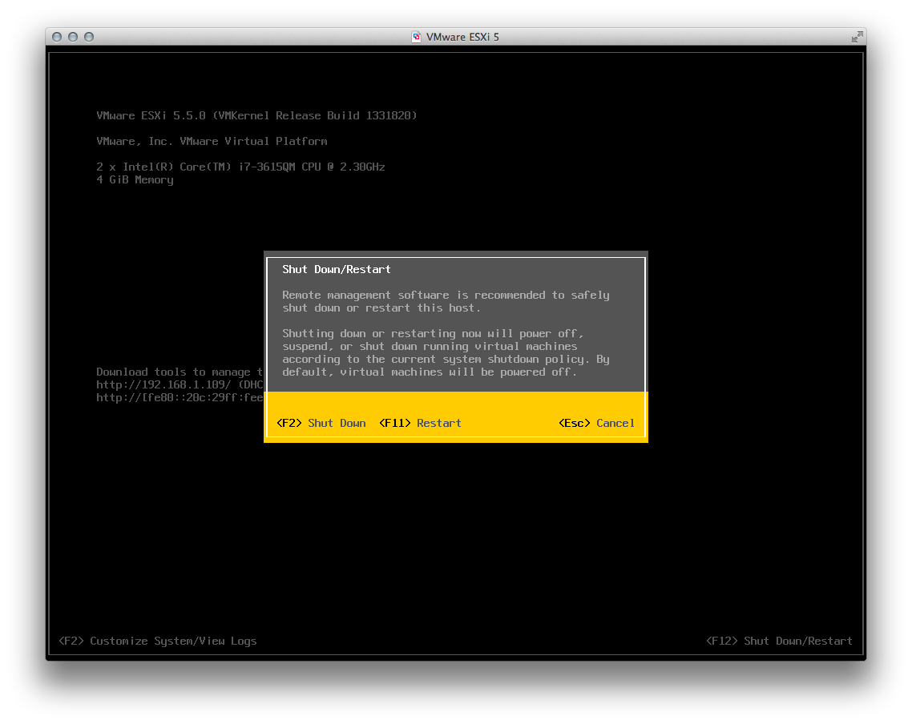Minimize the VMware ESXi 5 window

[x=73, y=37]
